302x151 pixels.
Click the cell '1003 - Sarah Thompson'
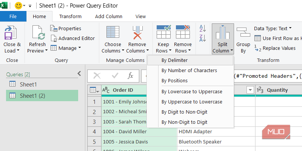[x=124, y=122]
